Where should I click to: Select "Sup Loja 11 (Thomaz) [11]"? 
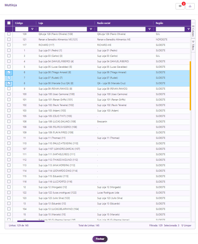pos(52,138)
